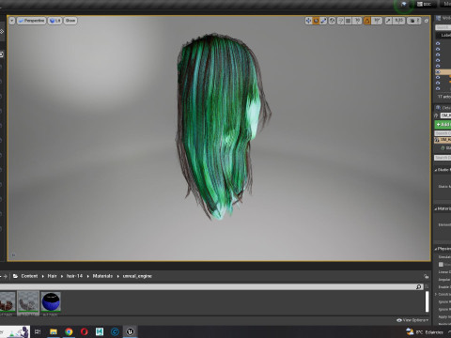
Task: Toggle the bottommost outliner visibility eye
Action: coord(438,88)
